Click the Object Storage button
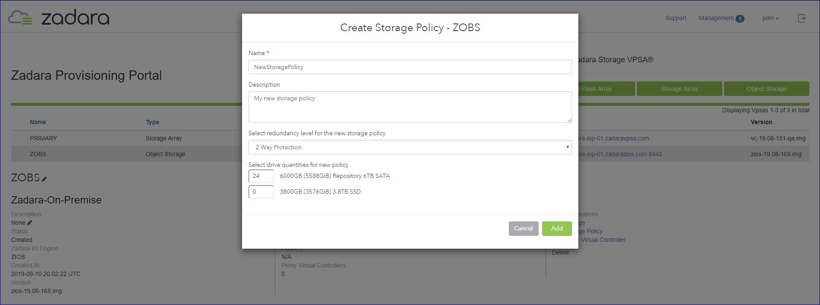 (767, 89)
